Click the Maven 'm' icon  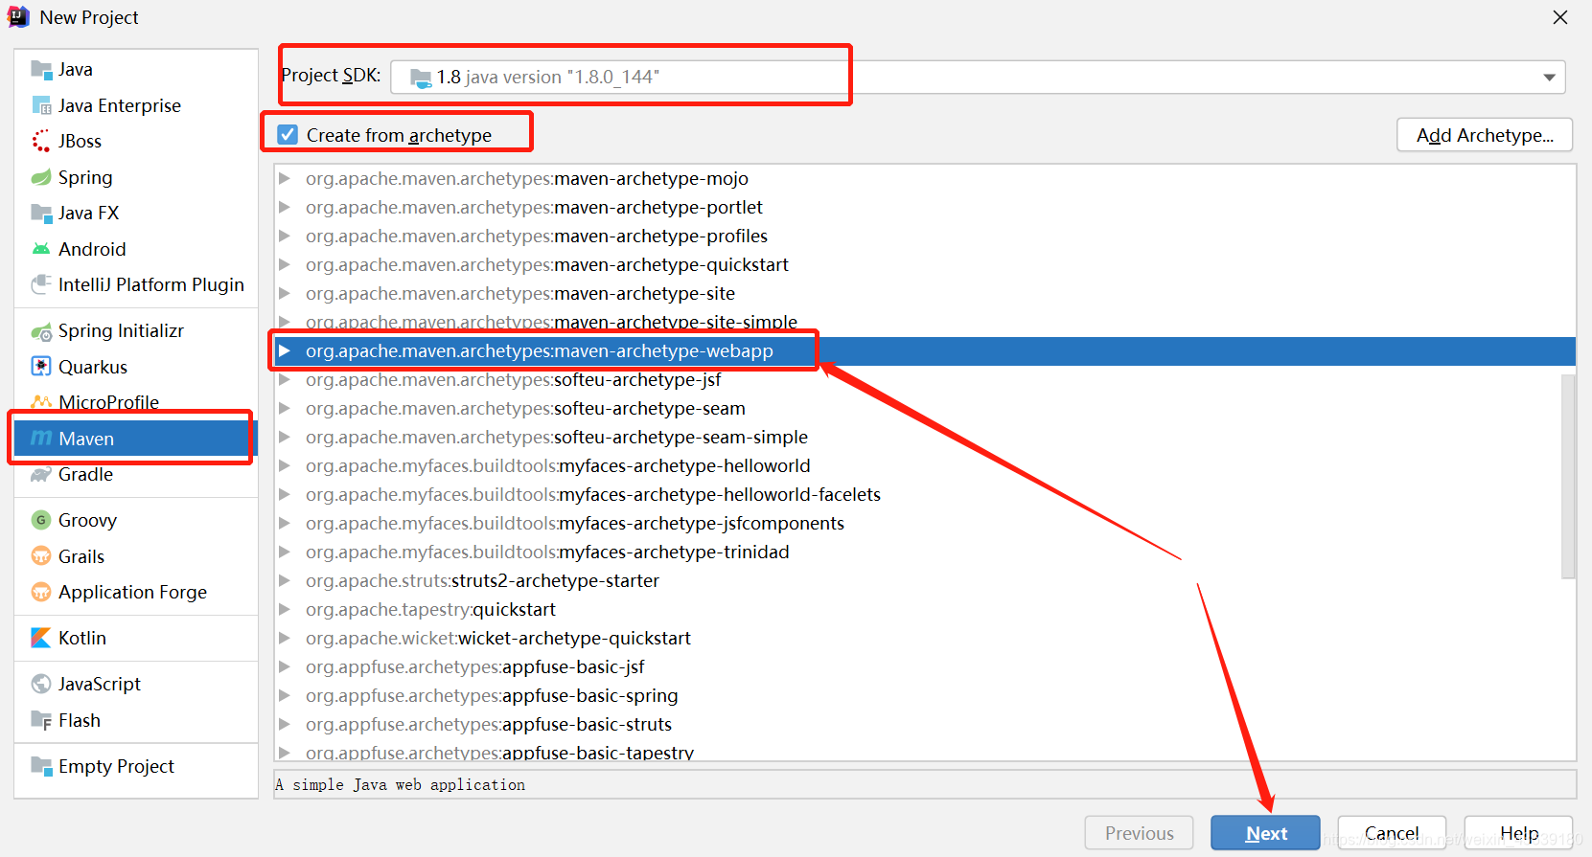tap(41, 438)
